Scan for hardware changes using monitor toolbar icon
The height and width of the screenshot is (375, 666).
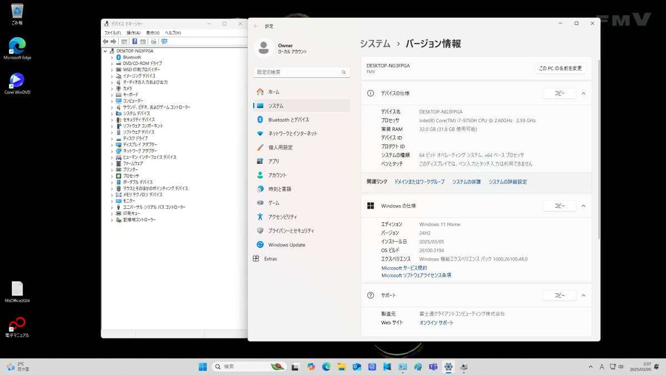click(x=164, y=41)
